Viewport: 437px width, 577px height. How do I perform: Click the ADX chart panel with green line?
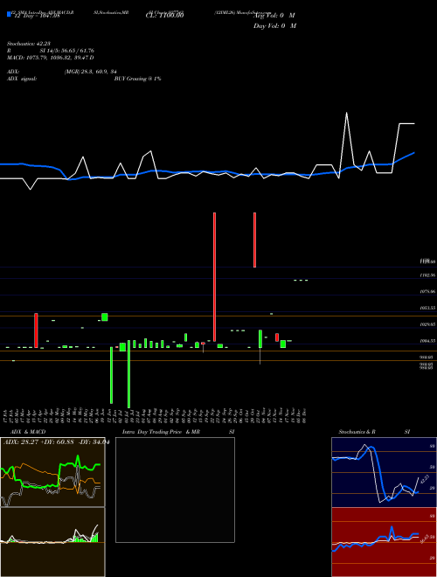coord(52,472)
